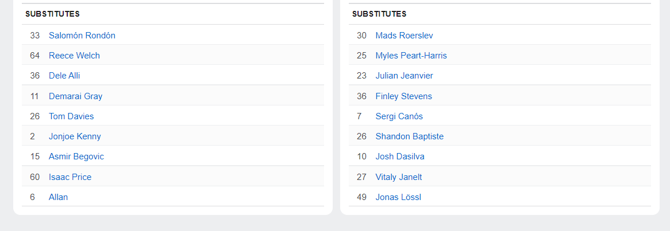Viewport: 670px width, 231px height.
Task: Click the left team's Substitutes heading
Action: [52, 14]
